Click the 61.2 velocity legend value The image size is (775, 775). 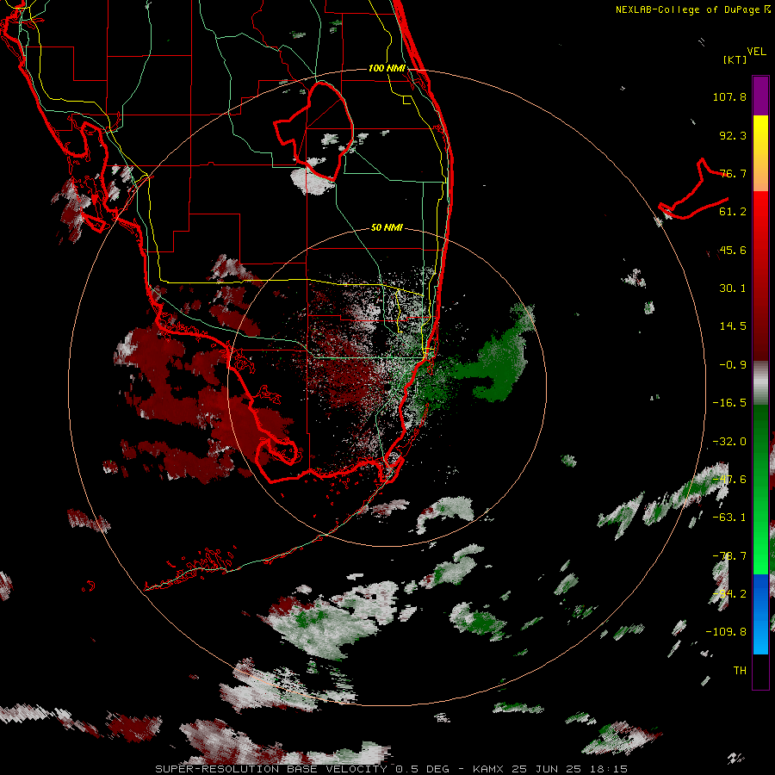[733, 212]
